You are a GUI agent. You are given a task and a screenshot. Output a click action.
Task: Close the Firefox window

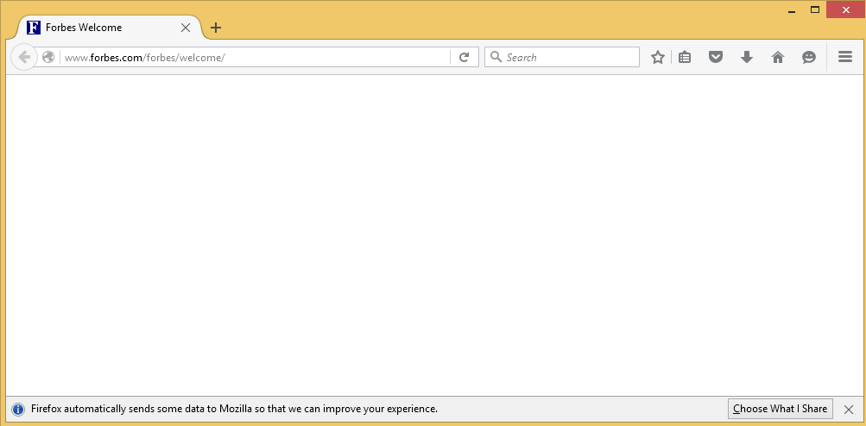(x=845, y=10)
